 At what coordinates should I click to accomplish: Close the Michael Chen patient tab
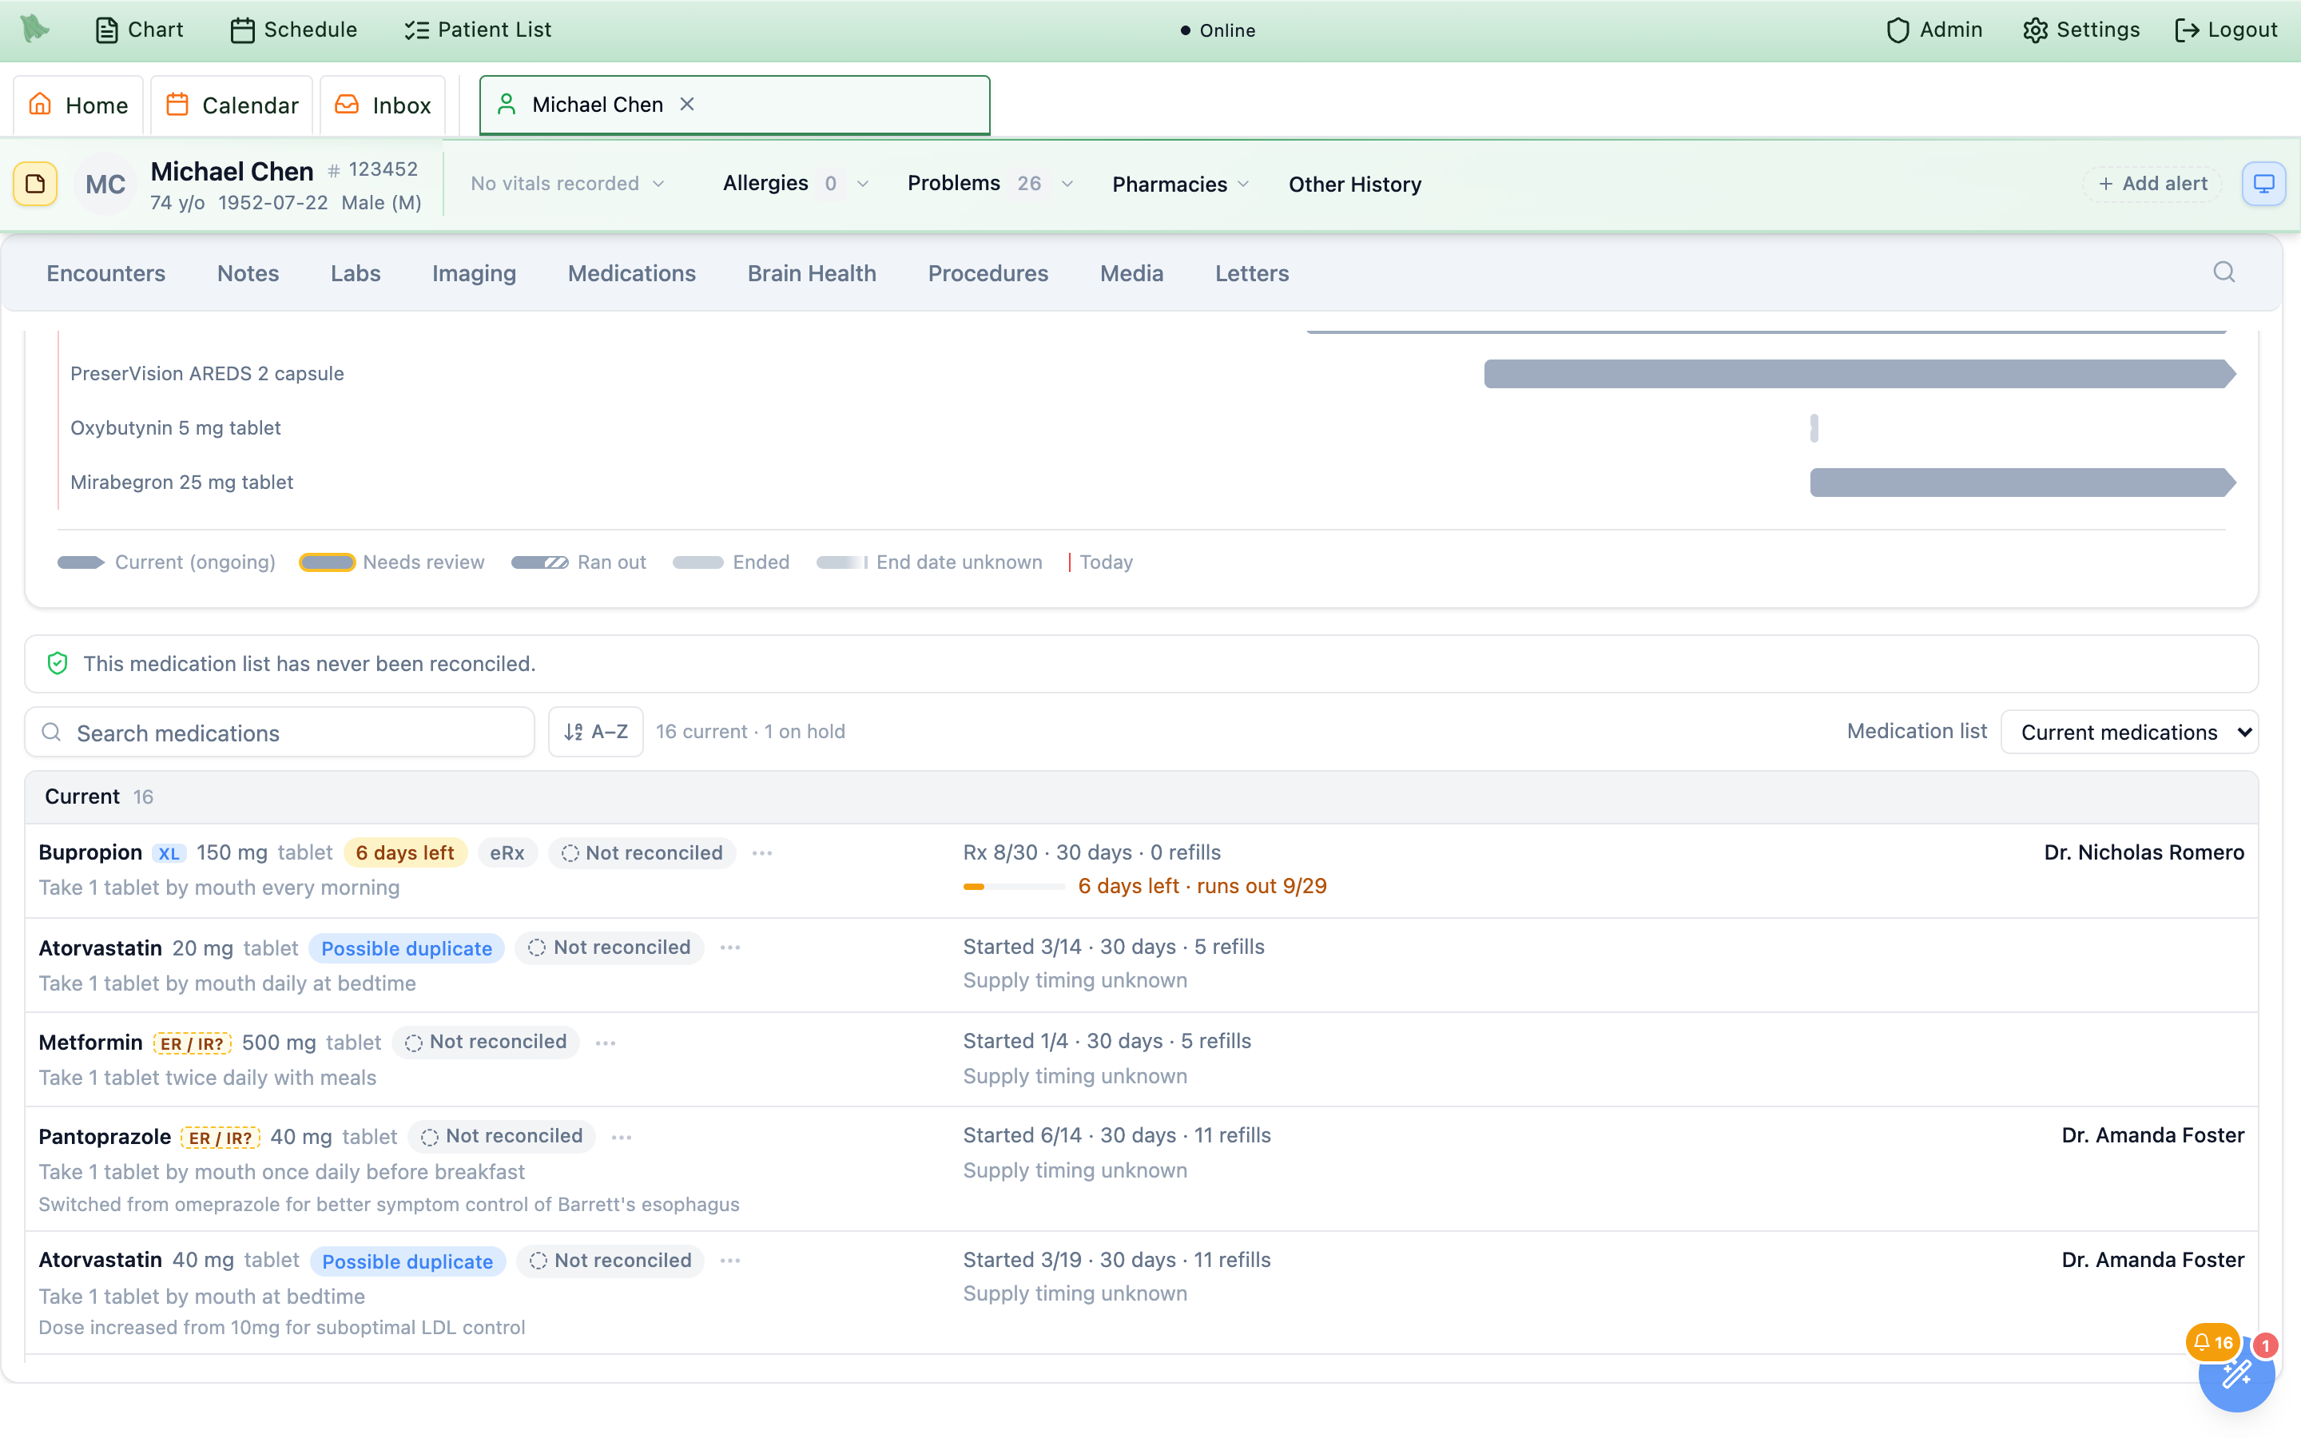687,105
